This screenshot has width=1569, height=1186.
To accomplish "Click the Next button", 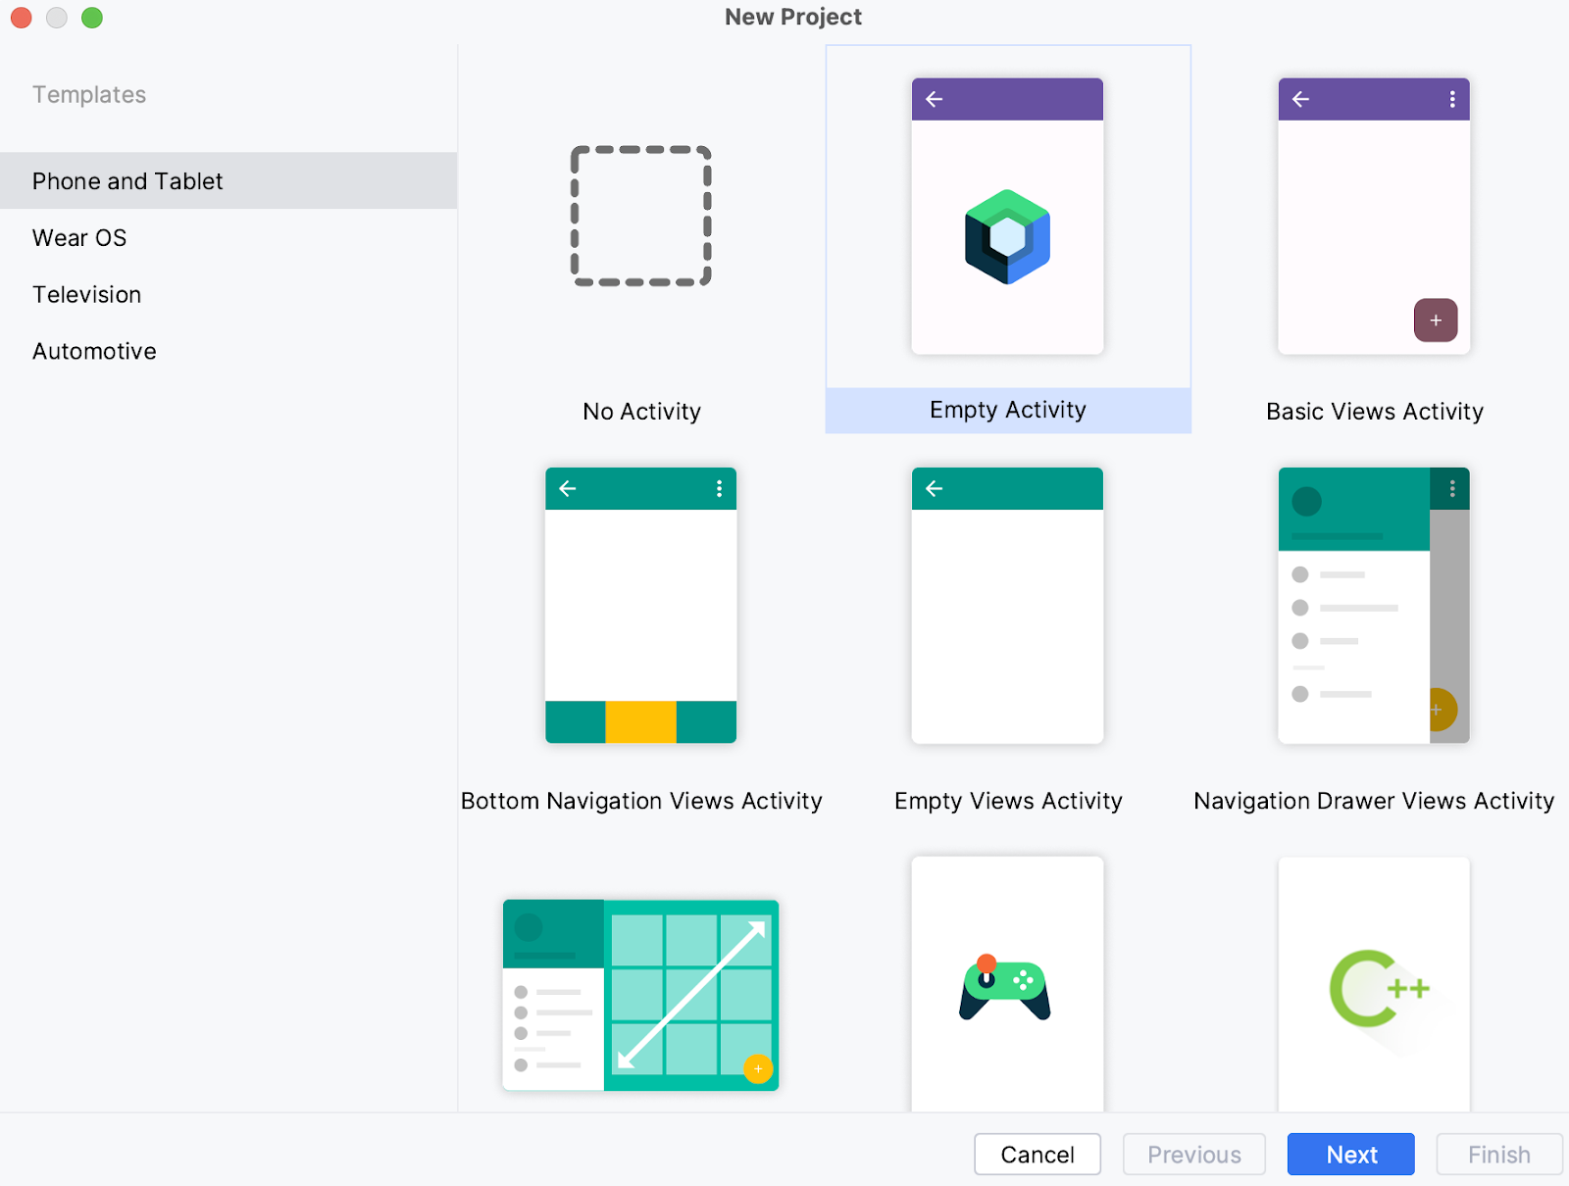I will pos(1350,1154).
